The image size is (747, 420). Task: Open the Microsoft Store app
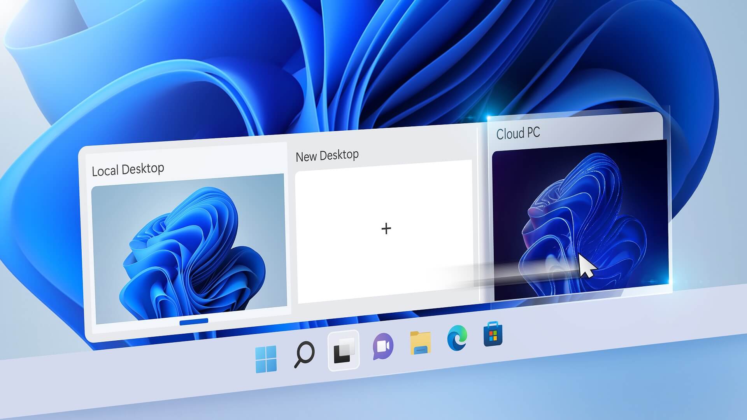coord(493,334)
